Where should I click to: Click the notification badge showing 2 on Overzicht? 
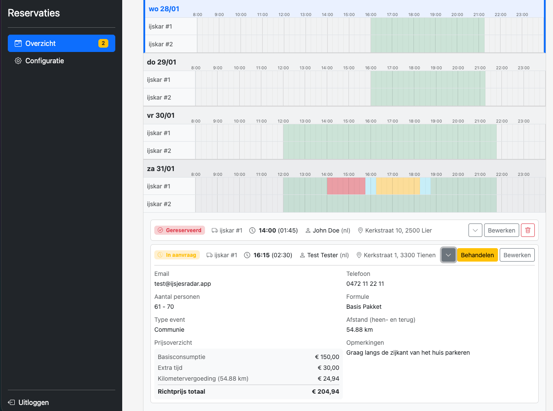[103, 43]
